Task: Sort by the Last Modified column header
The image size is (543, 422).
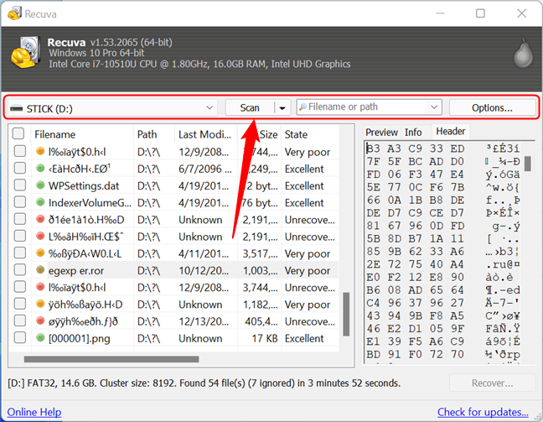Action: (205, 134)
